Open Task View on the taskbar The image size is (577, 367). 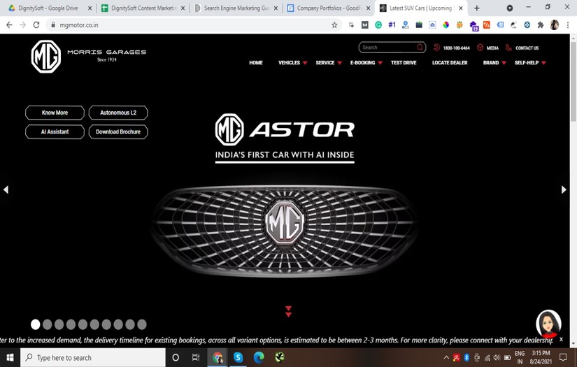(196, 357)
